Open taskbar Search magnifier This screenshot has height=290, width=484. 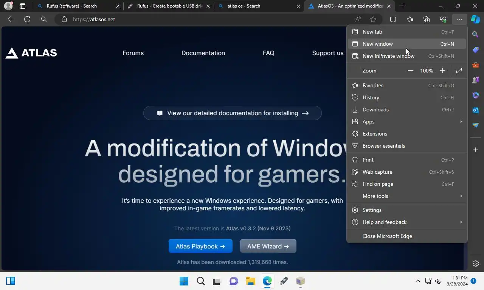pyautogui.click(x=200, y=281)
